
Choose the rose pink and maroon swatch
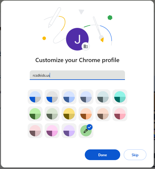120,114
